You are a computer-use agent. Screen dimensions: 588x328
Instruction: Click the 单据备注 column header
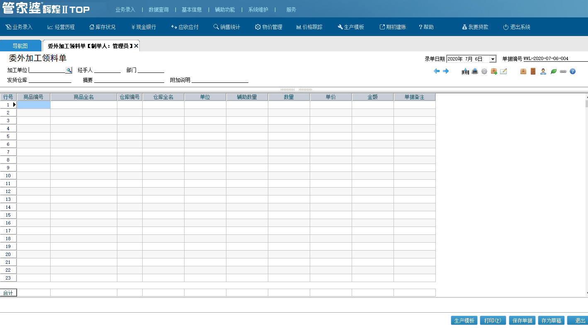pyautogui.click(x=415, y=97)
